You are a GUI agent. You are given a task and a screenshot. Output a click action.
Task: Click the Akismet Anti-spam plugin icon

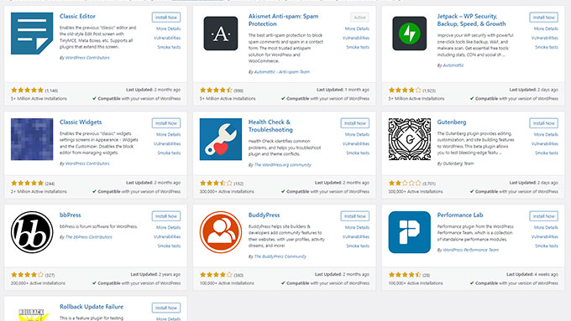221,34
